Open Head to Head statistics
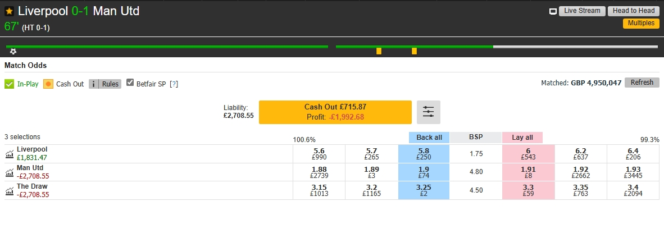Screen dimensions: 664x233 click(634, 11)
